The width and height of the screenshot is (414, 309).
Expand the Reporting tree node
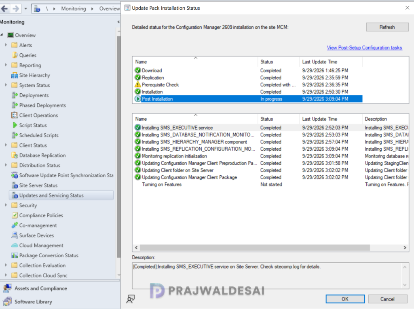coord(6,65)
